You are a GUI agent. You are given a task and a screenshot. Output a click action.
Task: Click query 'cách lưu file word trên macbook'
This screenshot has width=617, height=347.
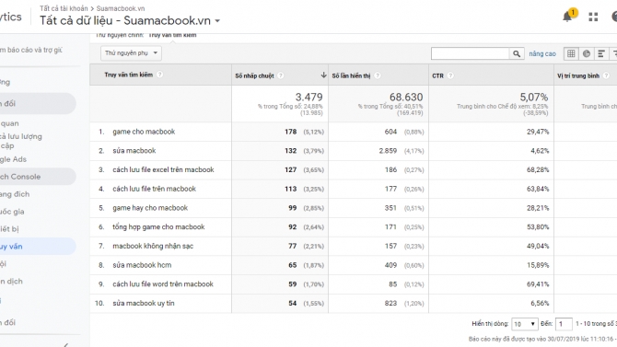click(x=163, y=284)
